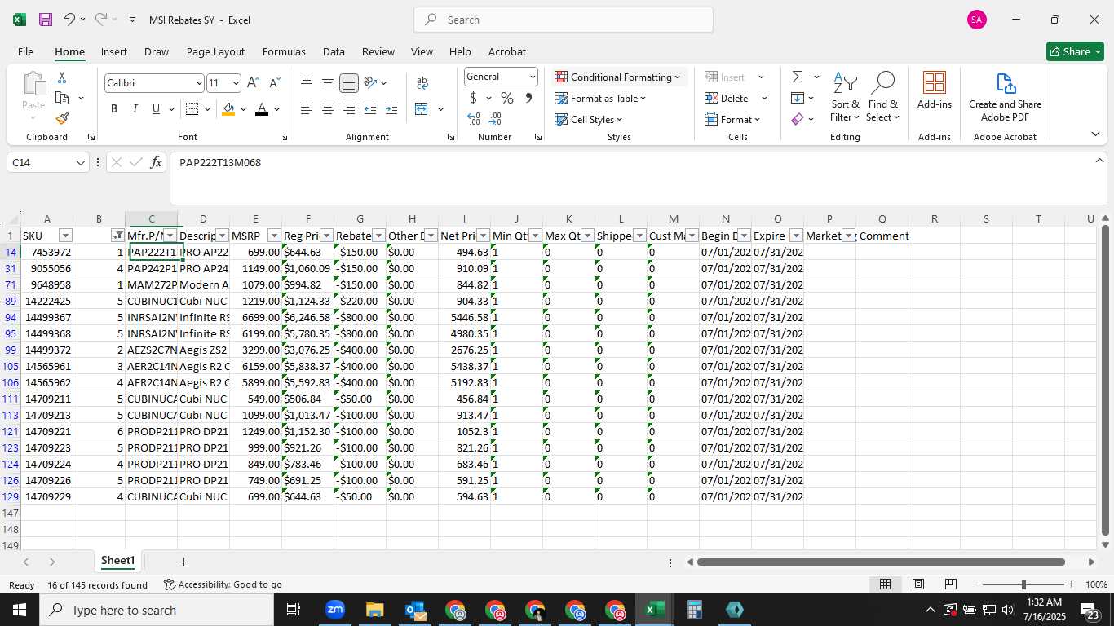Open the SKU column filter dropdown

click(x=65, y=236)
